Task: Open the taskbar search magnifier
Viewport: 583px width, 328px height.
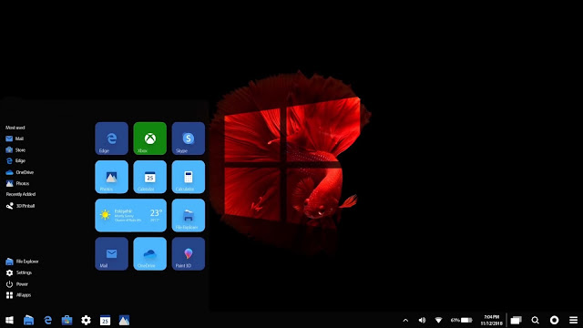Action: [535, 320]
